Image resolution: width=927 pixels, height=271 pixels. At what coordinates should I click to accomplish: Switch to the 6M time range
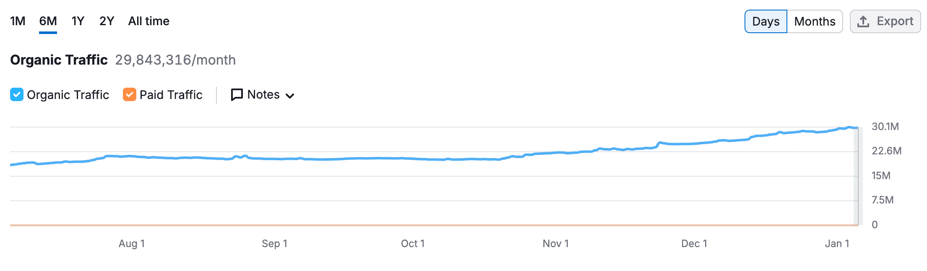click(x=48, y=21)
